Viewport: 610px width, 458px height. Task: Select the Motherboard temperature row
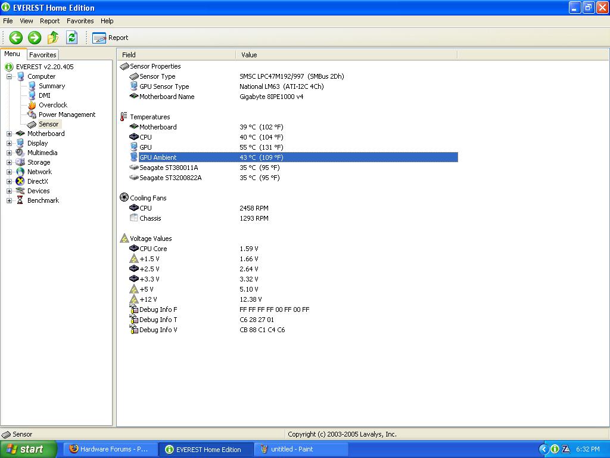[x=293, y=127]
